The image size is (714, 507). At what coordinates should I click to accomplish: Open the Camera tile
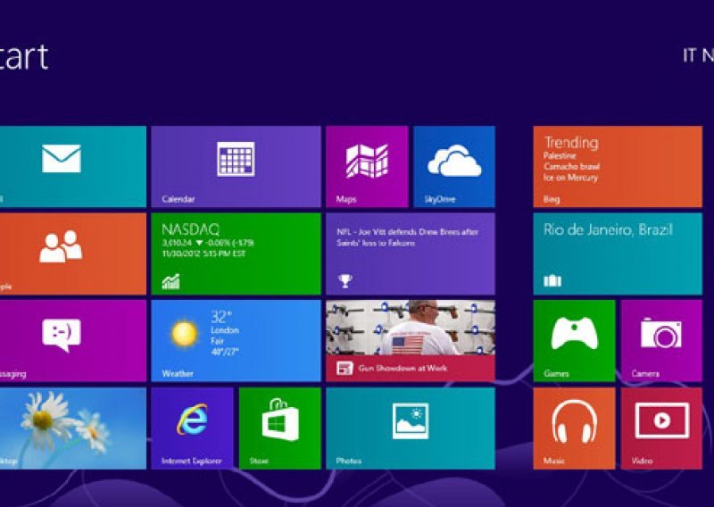click(661, 341)
